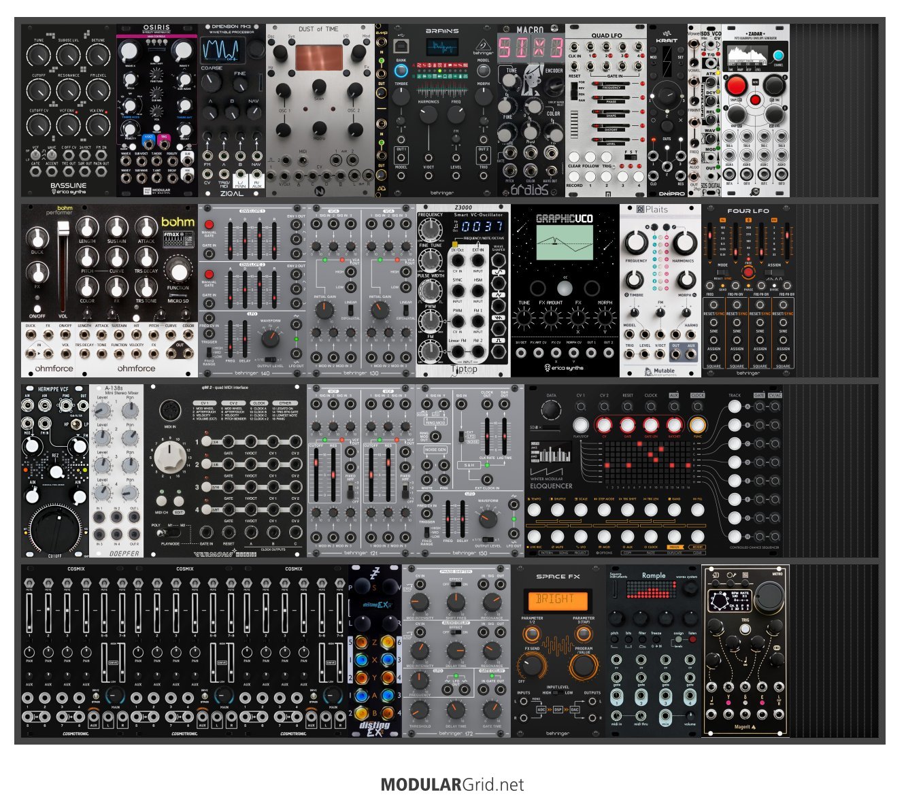Click the FREQUENCY knob on Z3000
Image resolution: width=906 pixels, height=799 pixels.
[431, 230]
